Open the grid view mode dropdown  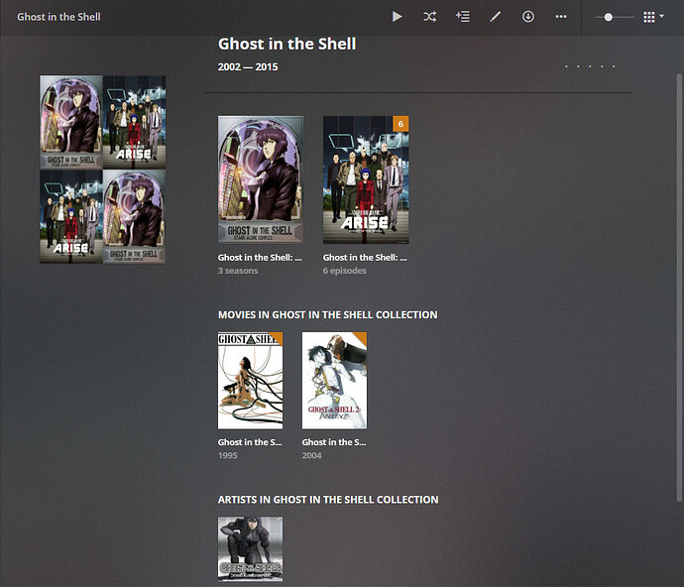click(x=653, y=17)
